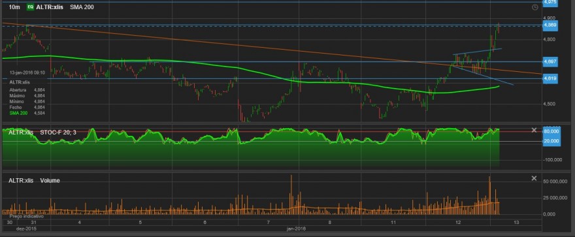Close the STOC-F indicator panel

(x=534, y=130)
